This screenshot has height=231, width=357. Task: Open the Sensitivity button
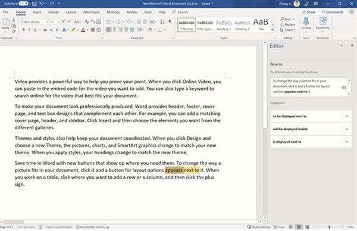(322, 24)
